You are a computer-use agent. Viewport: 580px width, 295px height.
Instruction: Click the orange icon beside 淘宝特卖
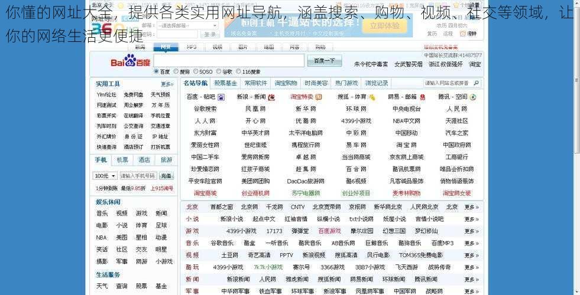tap(319, 97)
